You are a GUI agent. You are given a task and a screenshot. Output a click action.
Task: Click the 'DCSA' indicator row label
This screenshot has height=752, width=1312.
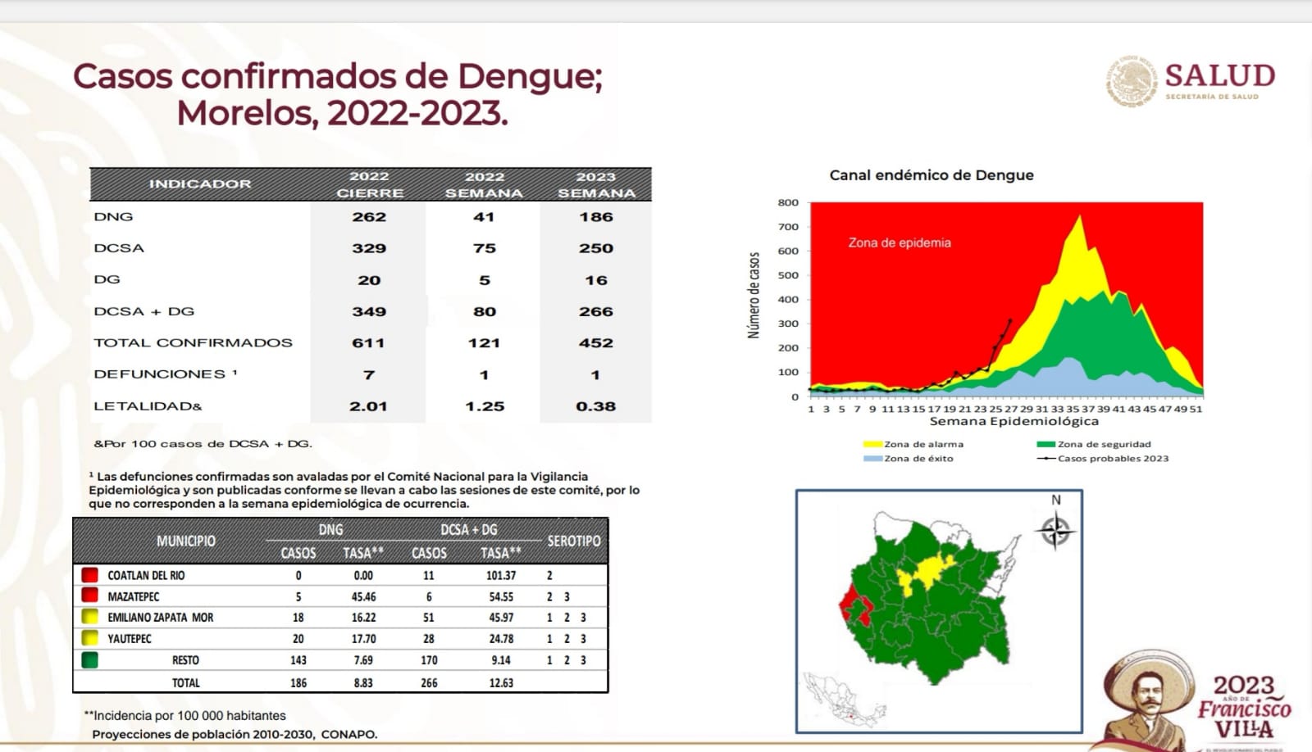(119, 248)
